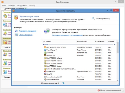Click the fine tuning icon in main window sidebar
This screenshot has width=125, height=93.
tap(5, 54)
